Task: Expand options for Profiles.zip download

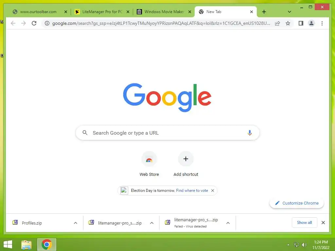Action: [x=76, y=223]
